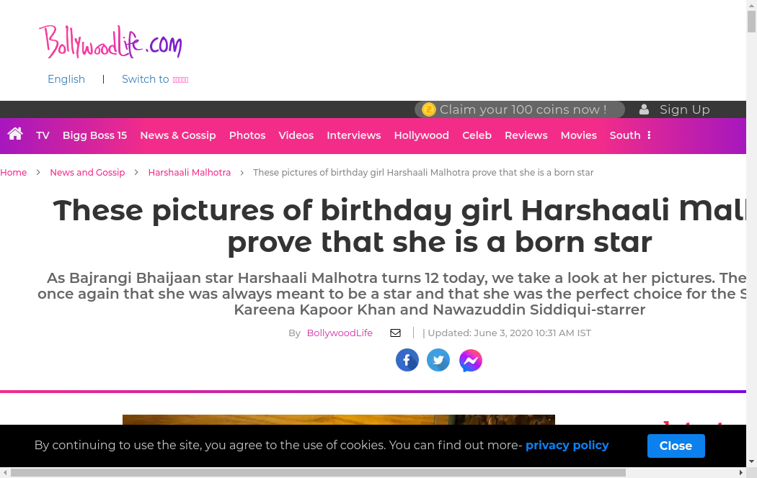The image size is (757, 478).
Task: Open Harshaali Malhotra breadcrumb link
Action: [190, 173]
